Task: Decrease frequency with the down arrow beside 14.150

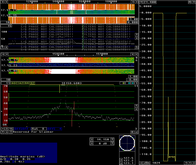Action: coord(92,140)
